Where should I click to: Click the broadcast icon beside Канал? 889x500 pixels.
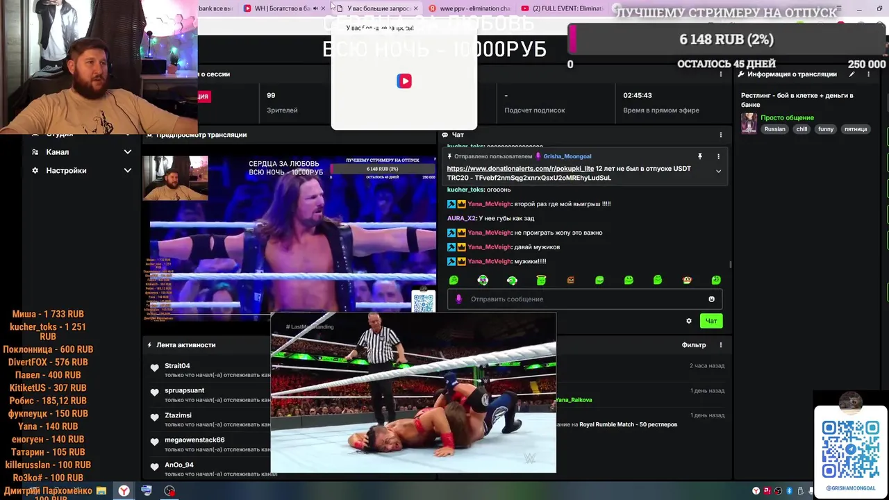click(x=35, y=152)
